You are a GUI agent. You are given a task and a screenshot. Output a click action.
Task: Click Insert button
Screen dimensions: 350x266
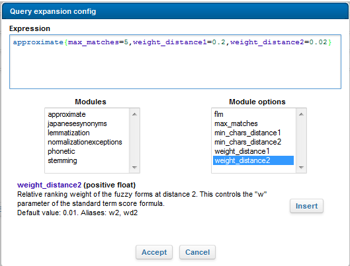(x=306, y=206)
